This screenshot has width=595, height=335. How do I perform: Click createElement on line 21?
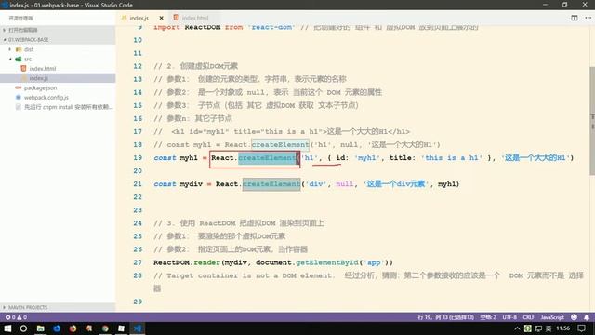pyautogui.click(x=271, y=184)
